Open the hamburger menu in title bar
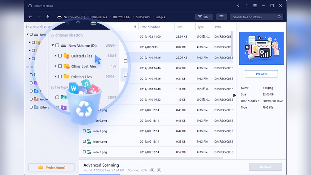This screenshot has width=311, height=175. pos(255,6)
